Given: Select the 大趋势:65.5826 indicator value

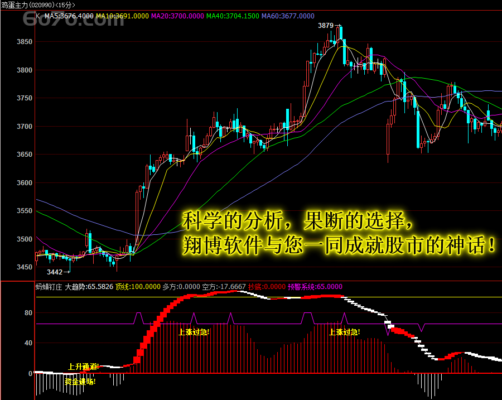Looking at the screenshot, I should pos(89,287).
